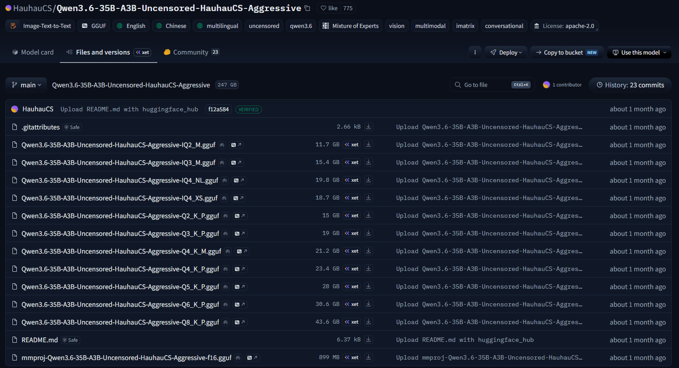Viewport: 679px width, 368px height.
Task: Download the Q6_K_P.gguf file
Action: pyautogui.click(x=369, y=304)
